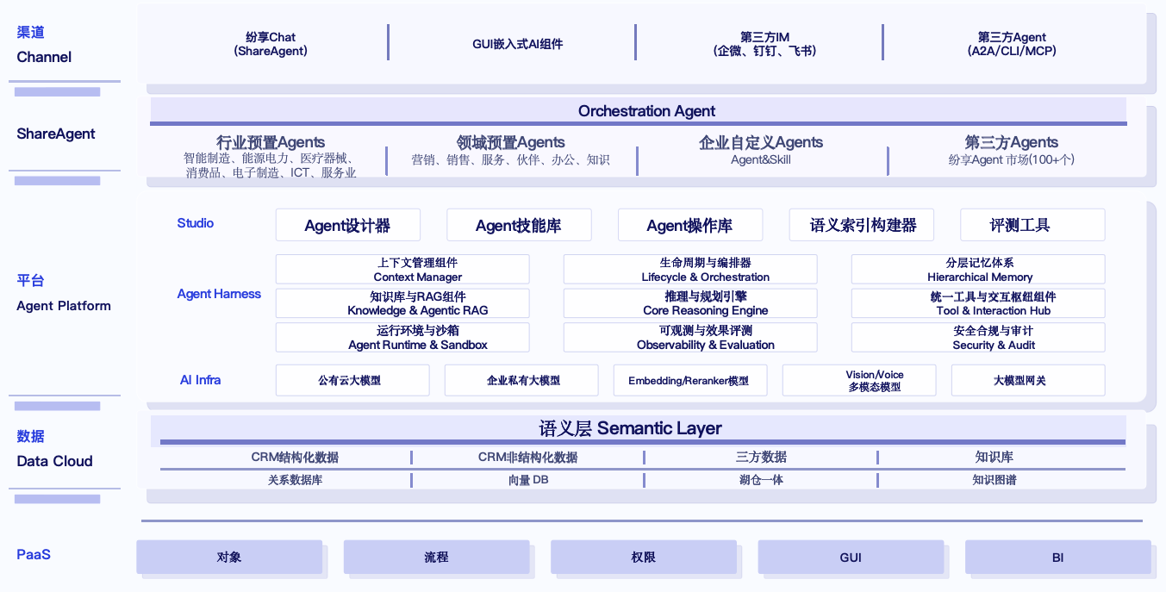Click the 行业预置Agents heading
The width and height of the screenshot is (1166, 592).
(x=271, y=142)
